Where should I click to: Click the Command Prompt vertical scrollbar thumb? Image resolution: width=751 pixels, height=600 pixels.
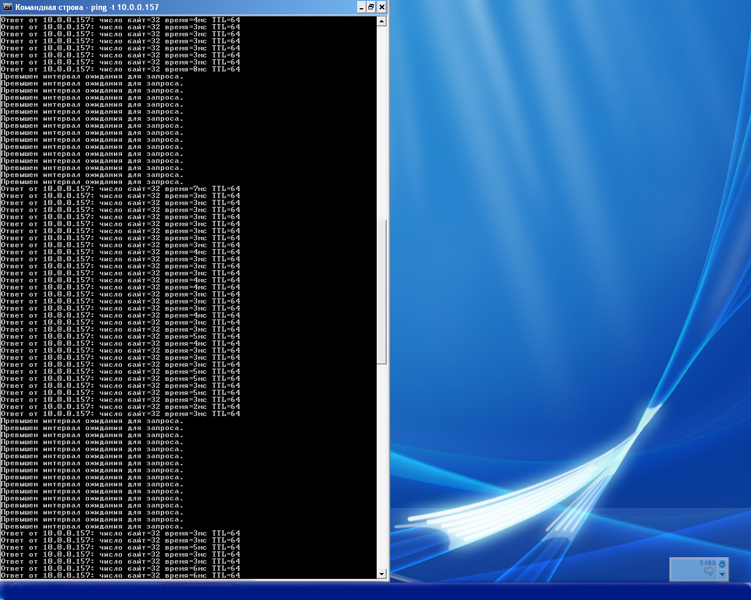(381, 292)
